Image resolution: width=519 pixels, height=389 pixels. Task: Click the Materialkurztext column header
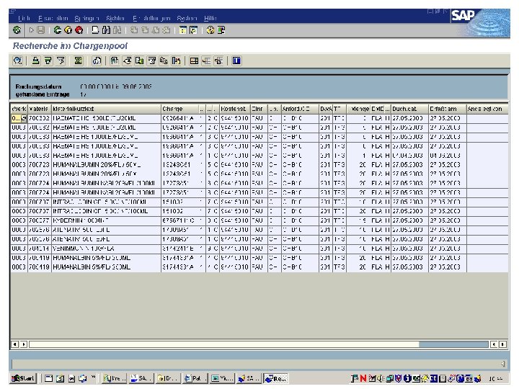(106, 109)
